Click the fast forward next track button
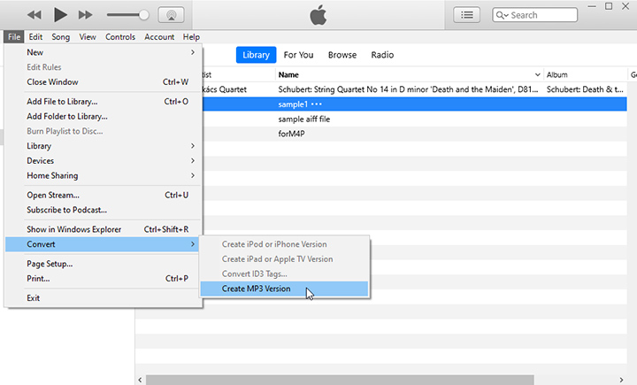Screen dimensions: 637x385 (85, 15)
